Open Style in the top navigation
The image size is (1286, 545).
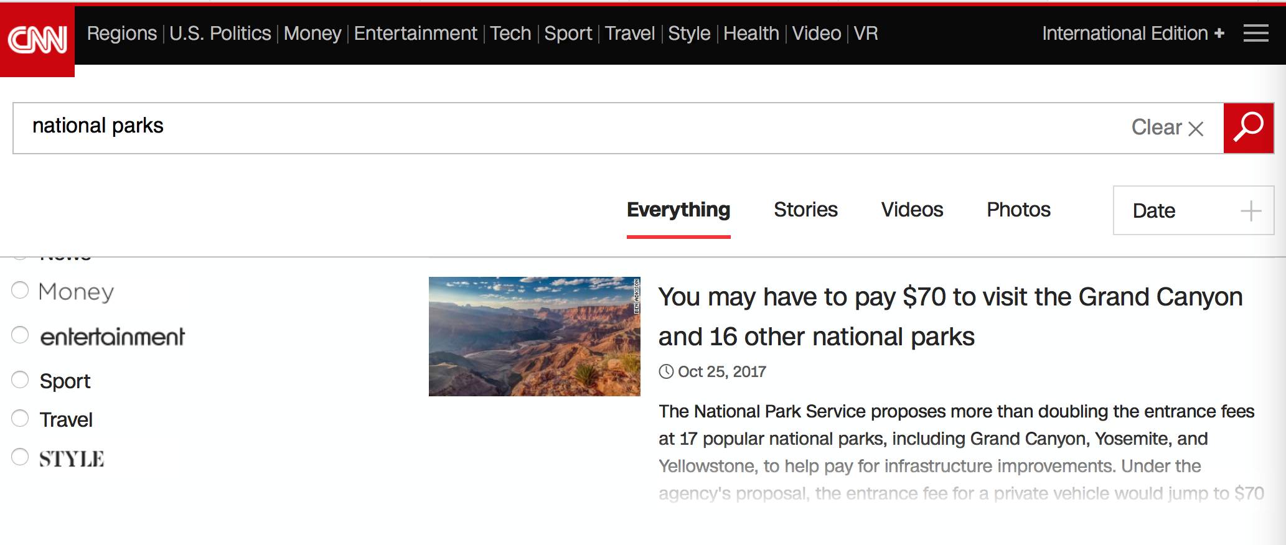tap(689, 34)
